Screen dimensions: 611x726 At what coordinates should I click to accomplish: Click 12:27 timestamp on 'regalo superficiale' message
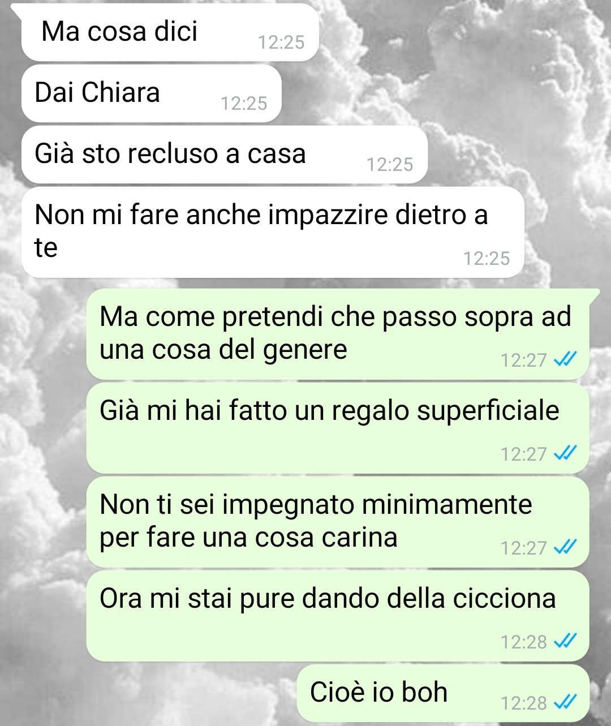(524, 454)
